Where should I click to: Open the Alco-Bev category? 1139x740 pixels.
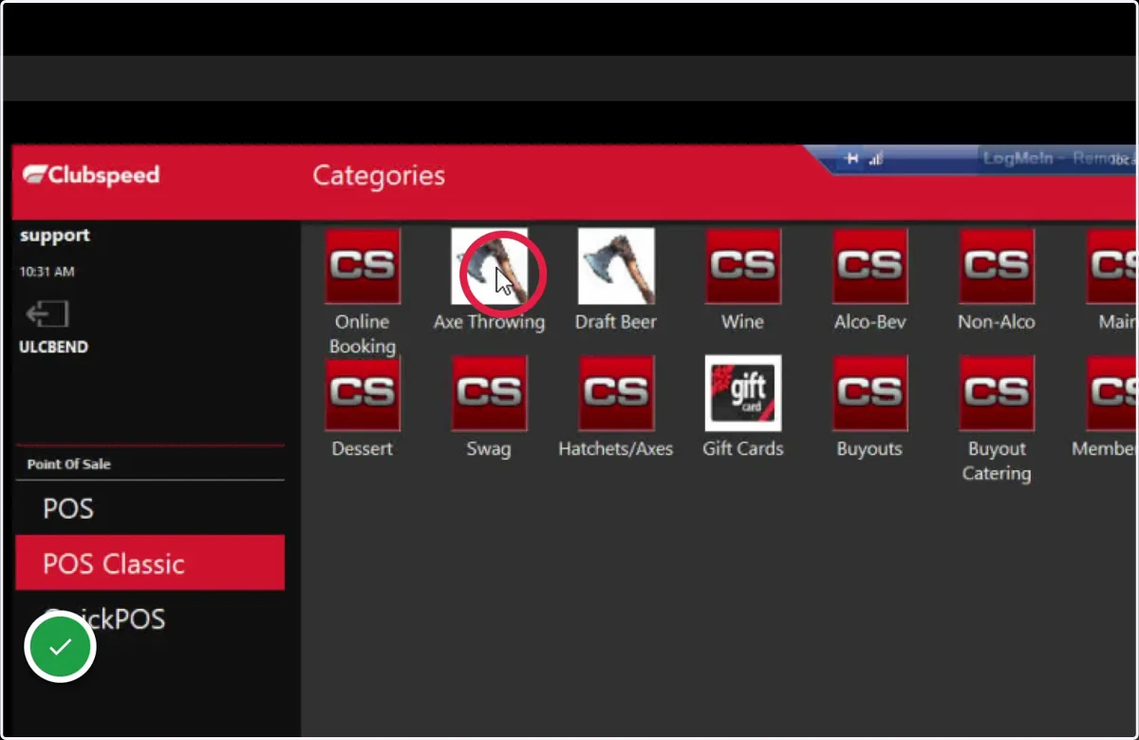pyautogui.click(x=870, y=267)
